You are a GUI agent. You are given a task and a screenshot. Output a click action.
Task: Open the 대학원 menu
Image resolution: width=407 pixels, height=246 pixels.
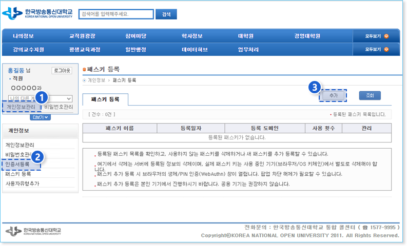pos(245,36)
